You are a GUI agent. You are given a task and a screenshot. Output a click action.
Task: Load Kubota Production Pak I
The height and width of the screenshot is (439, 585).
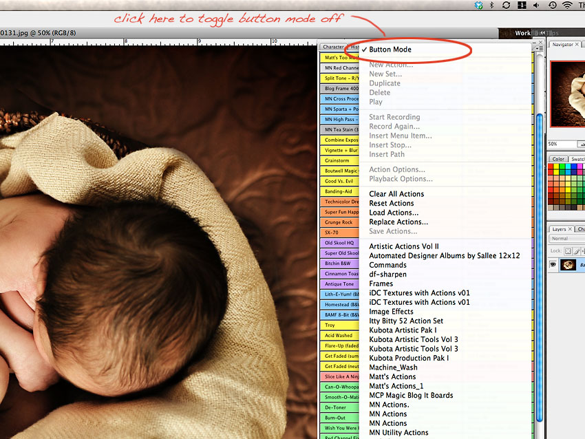click(x=445, y=358)
